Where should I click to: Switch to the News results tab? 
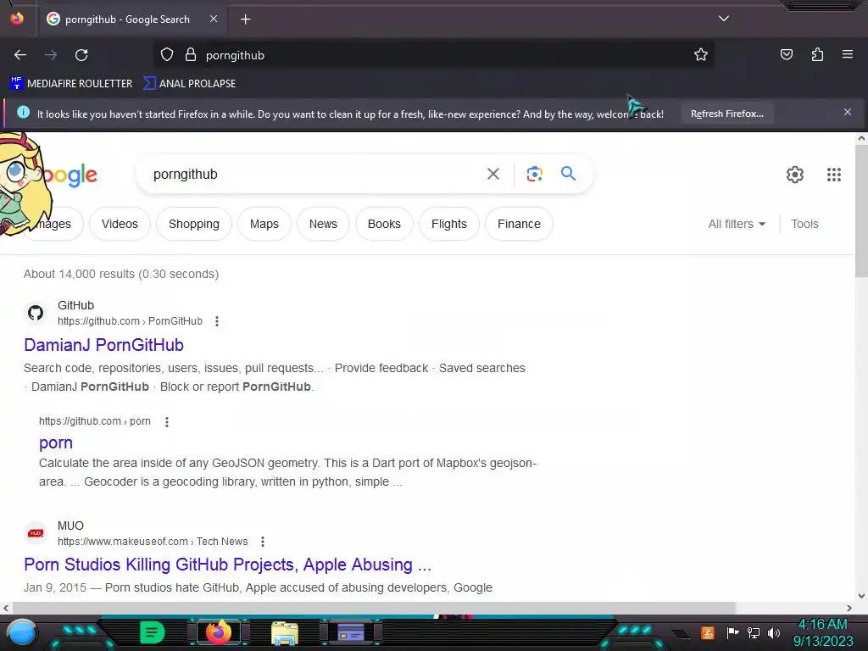pos(323,224)
